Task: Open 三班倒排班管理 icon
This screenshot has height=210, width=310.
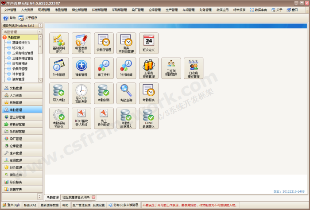Action: point(171,68)
